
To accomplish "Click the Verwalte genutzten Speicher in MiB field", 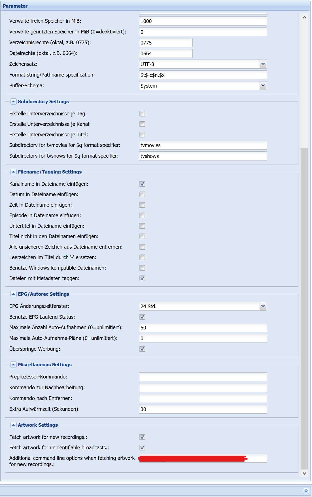I will click(x=203, y=32).
